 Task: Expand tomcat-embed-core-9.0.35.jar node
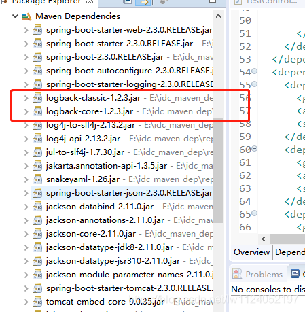[26, 302]
